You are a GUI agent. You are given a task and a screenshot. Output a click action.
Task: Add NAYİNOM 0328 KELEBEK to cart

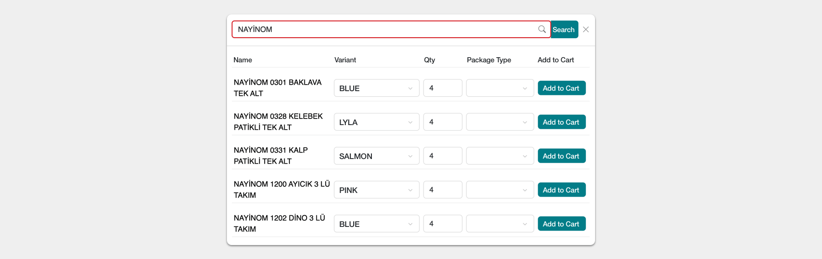tap(562, 122)
